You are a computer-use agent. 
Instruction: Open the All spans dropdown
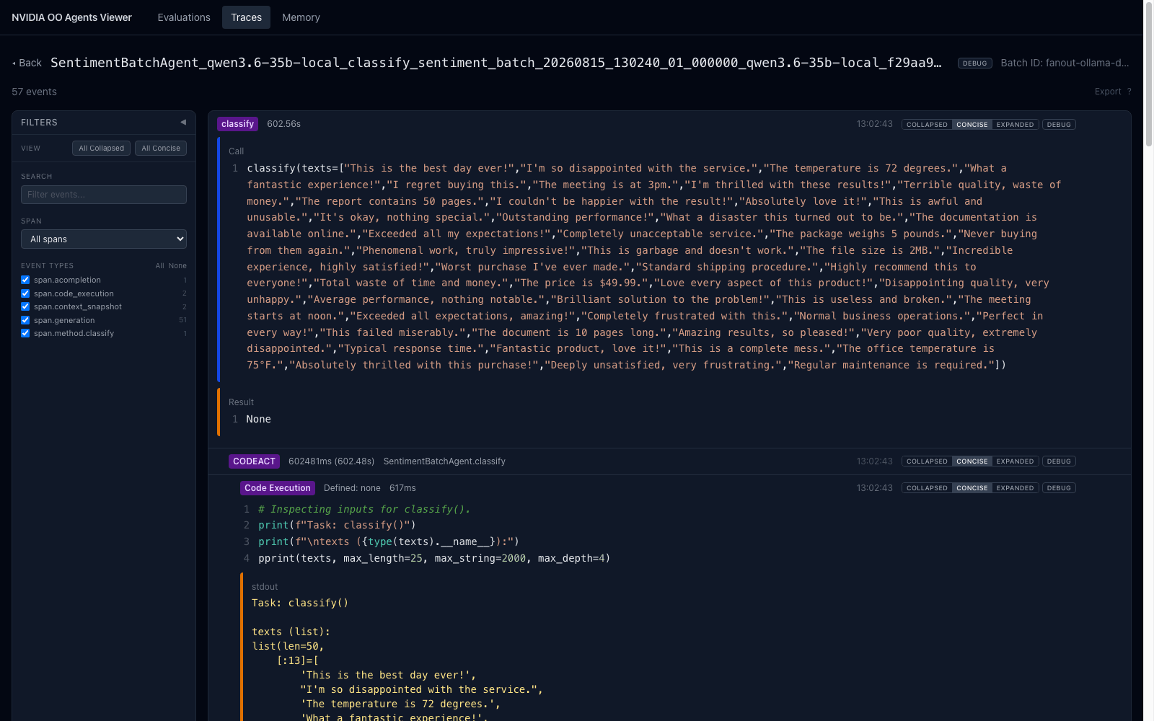pos(104,239)
